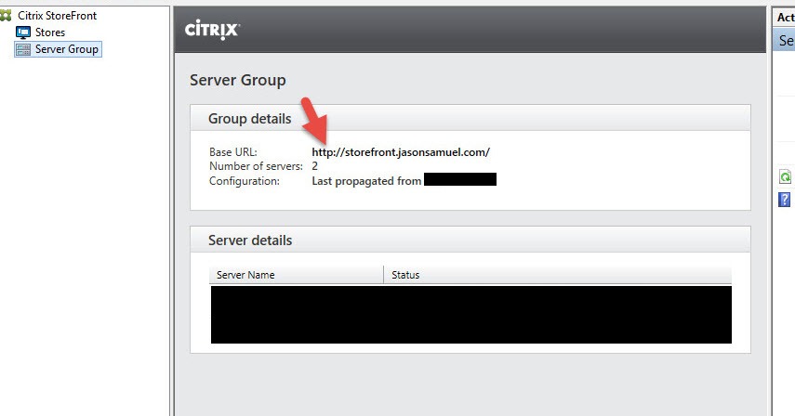
Task: Click the Server details section header
Action: point(249,240)
